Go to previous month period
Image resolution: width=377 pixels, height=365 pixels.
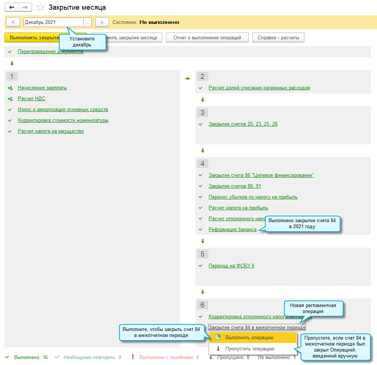(x=13, y=22)
